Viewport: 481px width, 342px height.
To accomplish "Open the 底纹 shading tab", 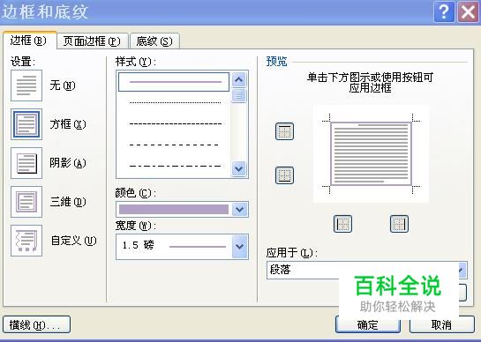I will (154, 41).
